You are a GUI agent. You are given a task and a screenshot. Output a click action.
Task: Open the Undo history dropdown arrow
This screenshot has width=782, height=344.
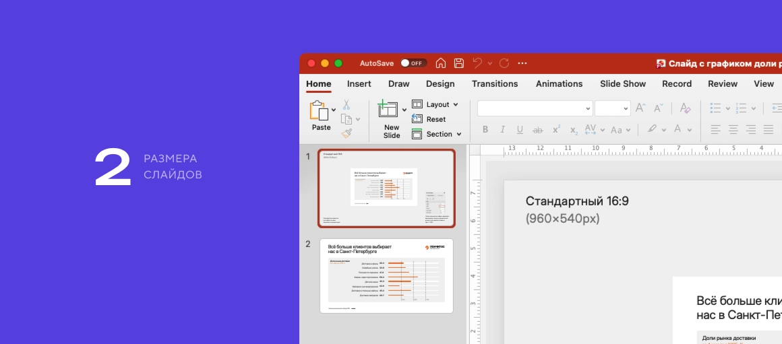click(x=489, y=63)
